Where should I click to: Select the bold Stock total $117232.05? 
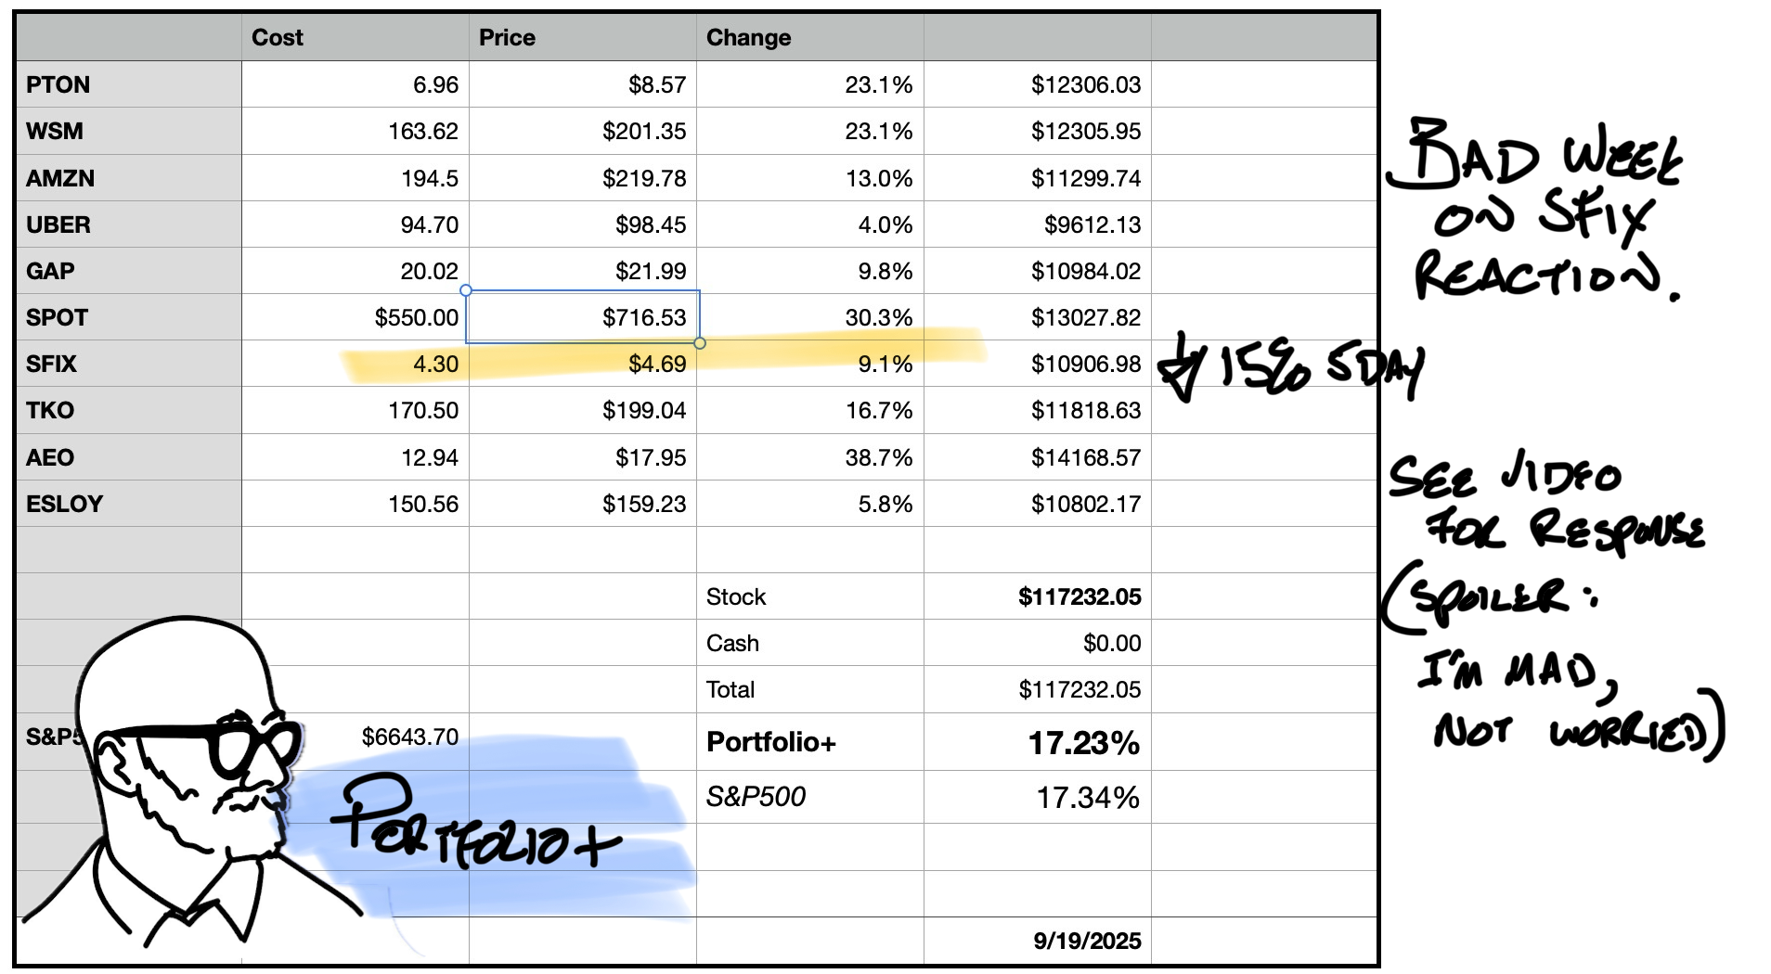click(x=1079, y=596)
